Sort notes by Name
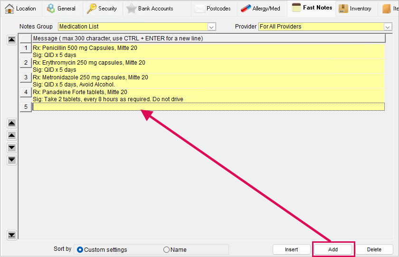 [x=175, y=249]
